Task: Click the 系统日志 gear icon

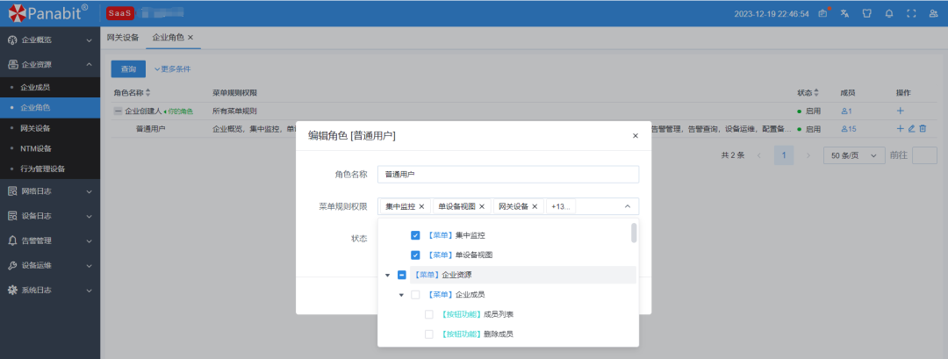Action: pyautogui.click(x=12, y=291)
